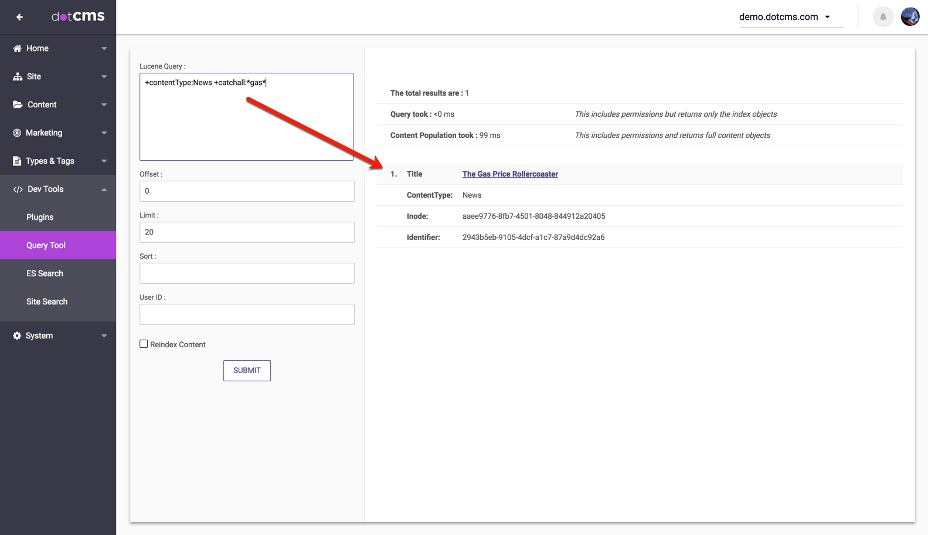The width and height of the screenshot is (928, 535).
Task: Click the Site sitemap icon in sidebar
Action: [18, 77]
